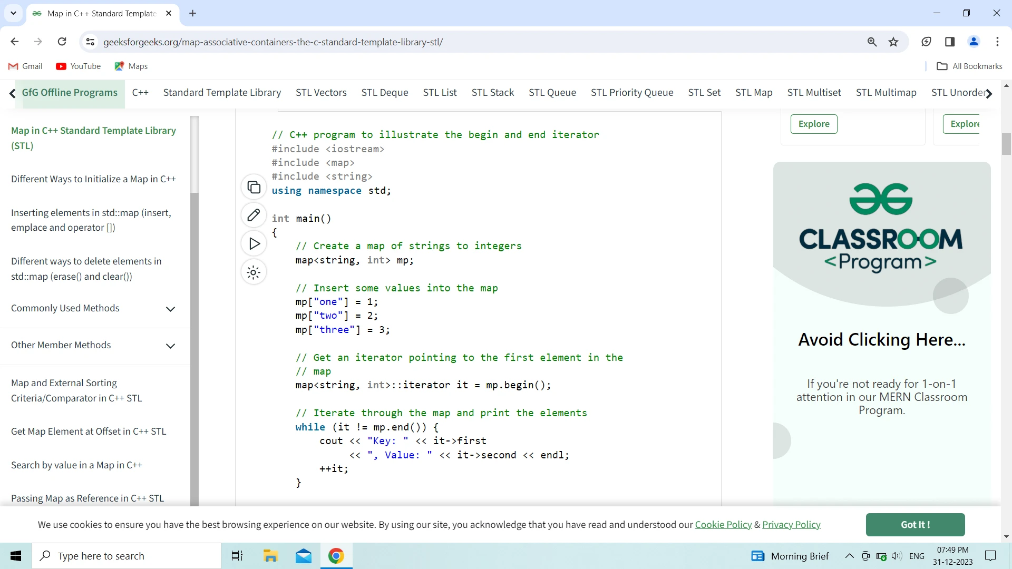1012x569 pixels.
Task: Click the zoom magnifier in address bar
Action: pyautogui.click(x=872, y=42)
